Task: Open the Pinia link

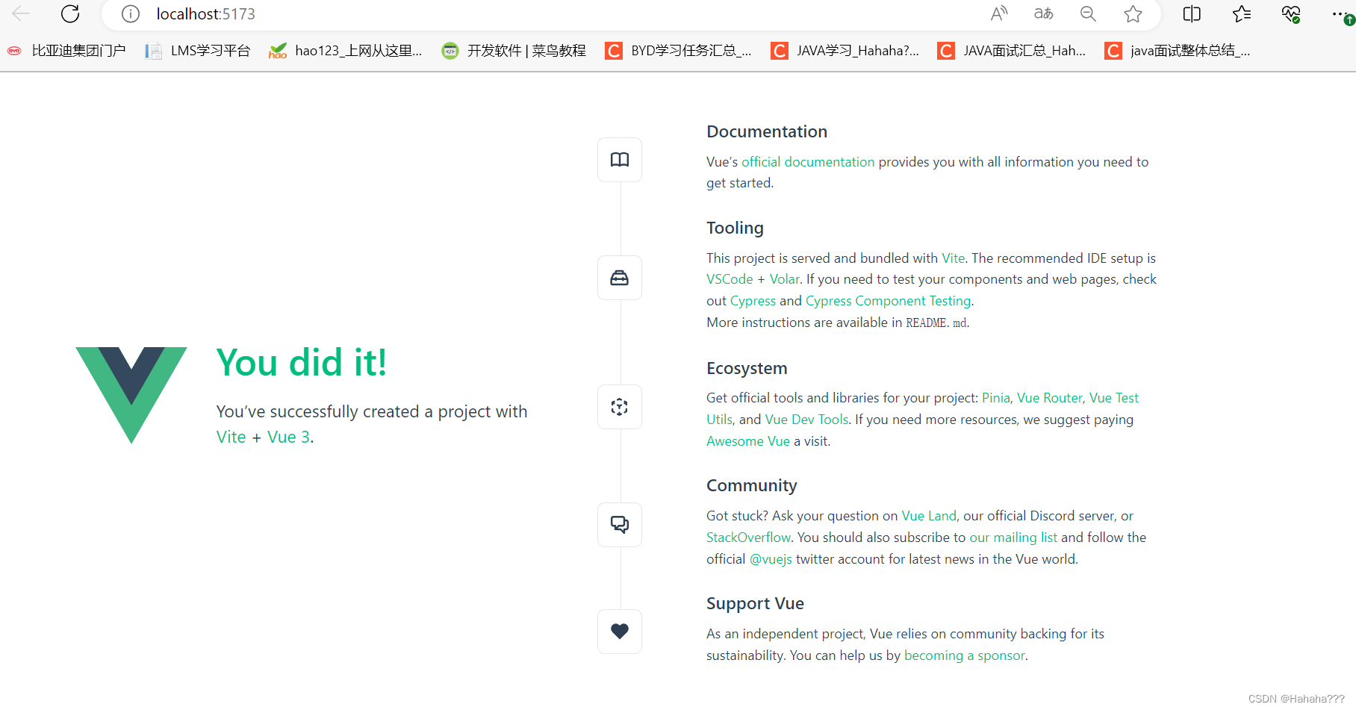Action: 995,398
